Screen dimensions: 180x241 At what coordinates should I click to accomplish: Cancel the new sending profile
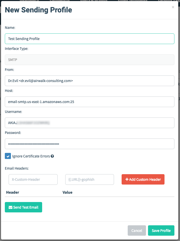(137, 231)
